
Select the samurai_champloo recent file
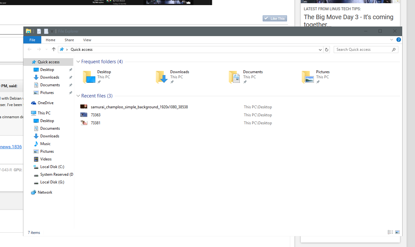tap(139, 107)
